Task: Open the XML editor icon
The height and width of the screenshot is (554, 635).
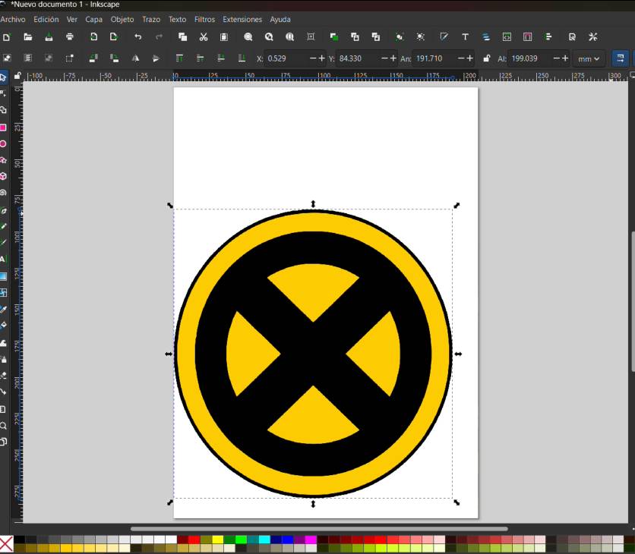Action: 507,37
